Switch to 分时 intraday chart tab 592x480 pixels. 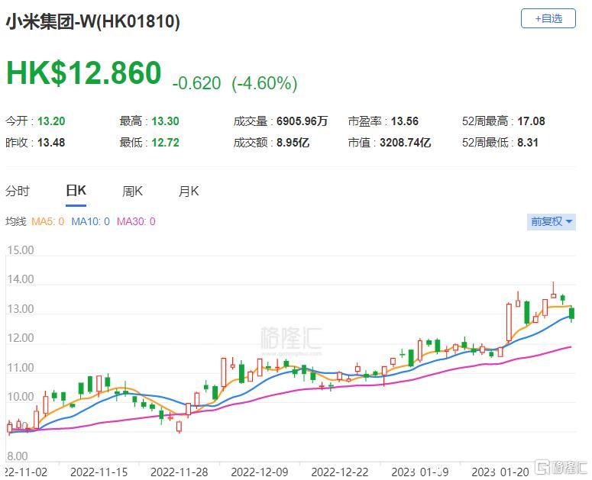tap(18, 192)
